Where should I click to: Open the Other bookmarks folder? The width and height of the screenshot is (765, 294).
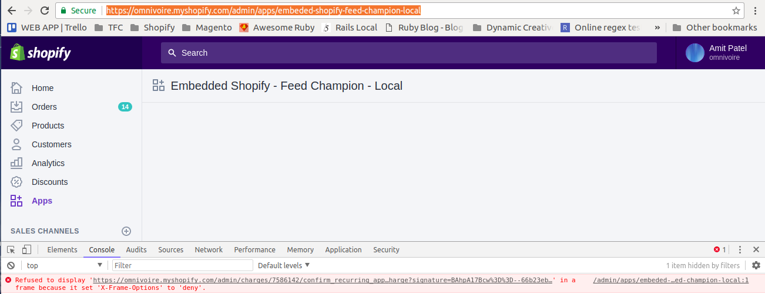tap(714, 28)
